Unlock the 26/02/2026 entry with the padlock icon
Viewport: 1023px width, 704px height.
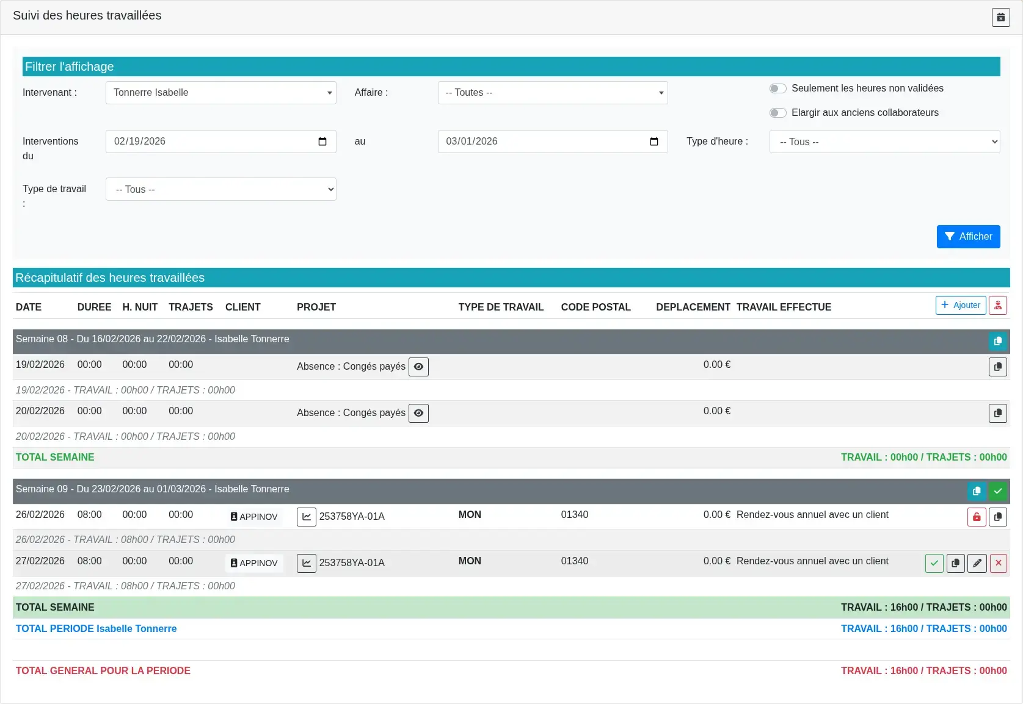click(976, 517)
